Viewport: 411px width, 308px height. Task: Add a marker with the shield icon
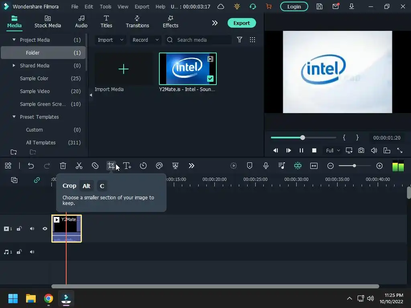pyautogui.click(x=250, y=166)
